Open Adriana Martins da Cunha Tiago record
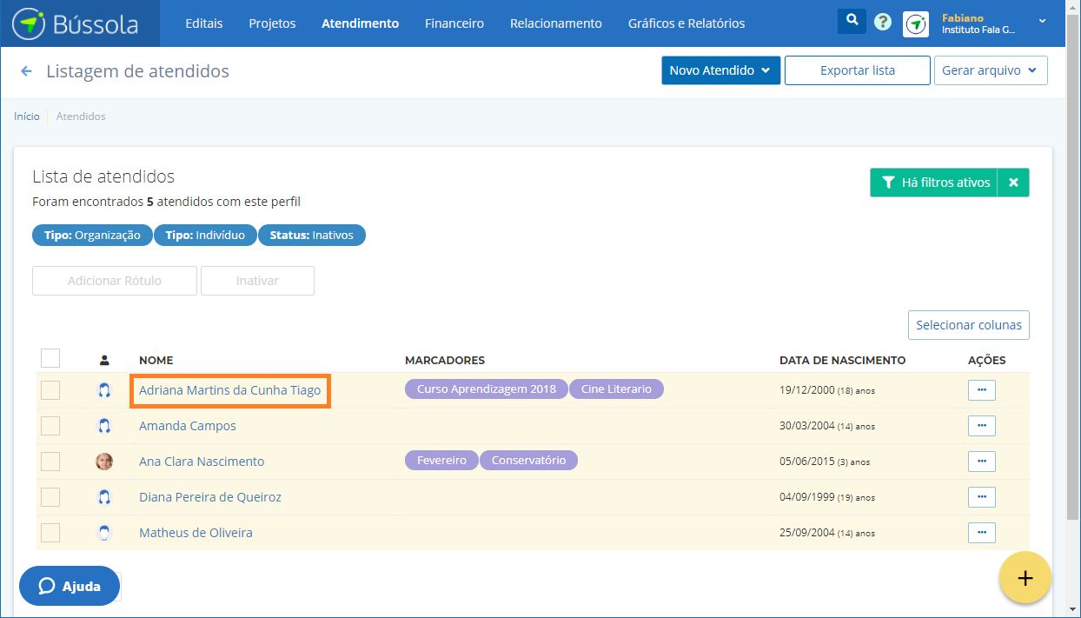The width and height of the screenshot is (1081, 618). (230, 390)
